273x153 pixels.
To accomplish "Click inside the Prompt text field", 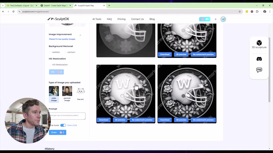I will point(67,116).
